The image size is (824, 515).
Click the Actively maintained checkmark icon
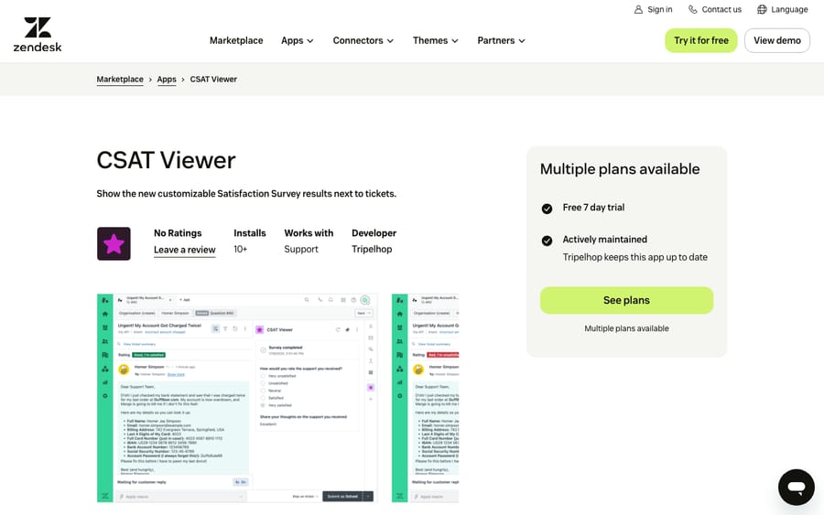point(547,241)
